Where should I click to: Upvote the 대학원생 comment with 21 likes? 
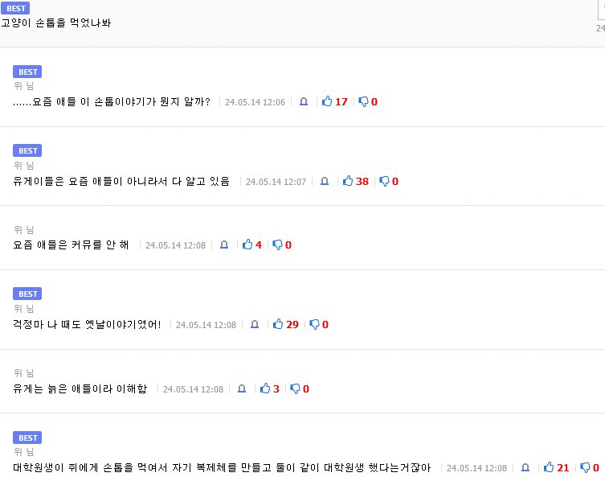click(550, 468)
